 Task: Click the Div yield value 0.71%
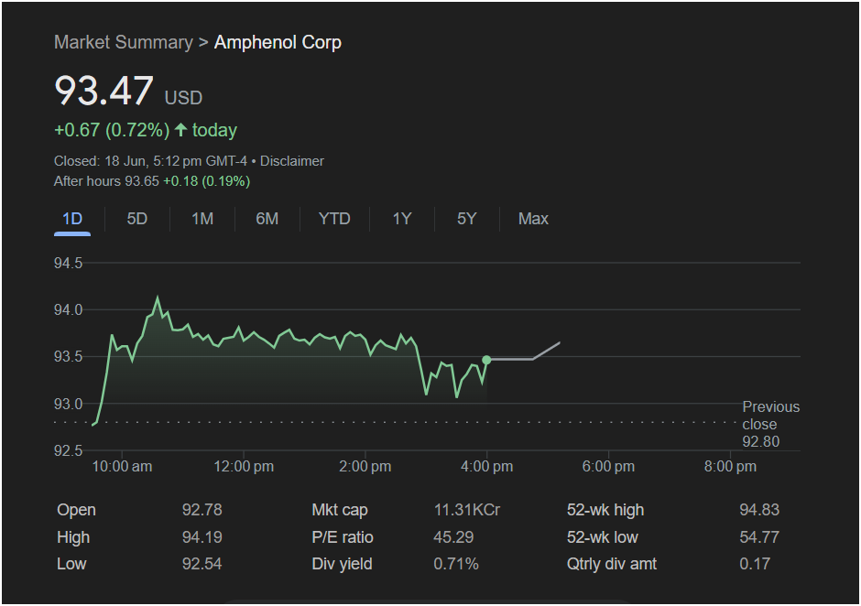pos(456,564)
